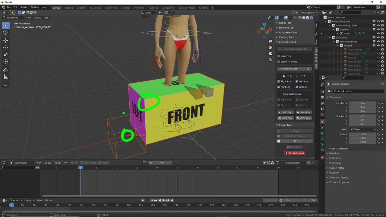Screen dimensions: 386x217
Task: Select the Scale tool in left toolbar
Action: pos(5,54)
